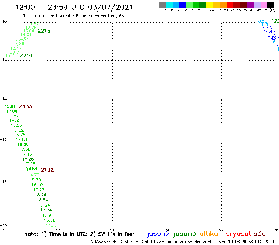279x245 pixels.
Task: Click the bright red legend swatch
Action: (x=230, y=5)
